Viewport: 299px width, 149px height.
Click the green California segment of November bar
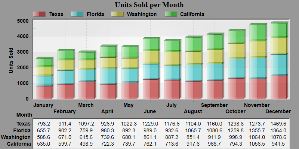pyautogui.click(x=258, y=32)
